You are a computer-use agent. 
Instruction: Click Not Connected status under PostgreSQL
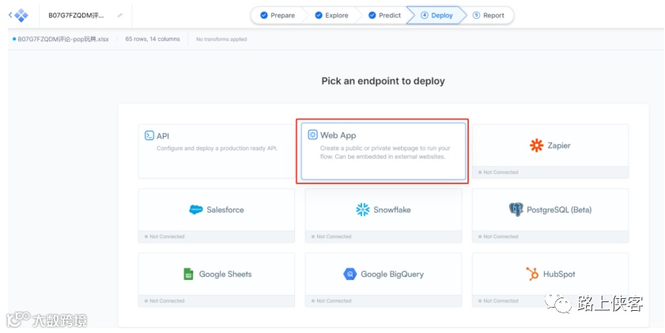click(x=498, y=237)
